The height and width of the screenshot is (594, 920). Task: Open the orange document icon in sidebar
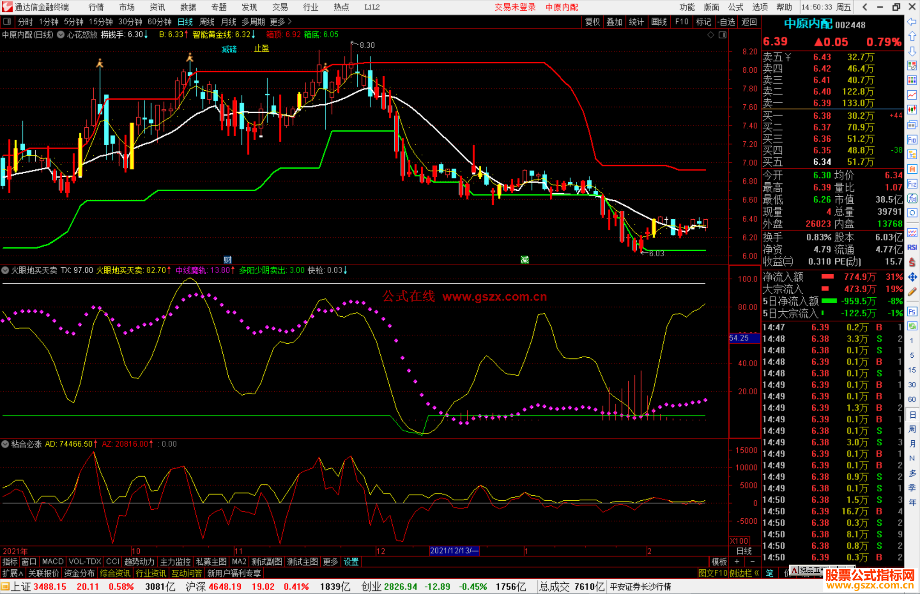pos(912,169)
